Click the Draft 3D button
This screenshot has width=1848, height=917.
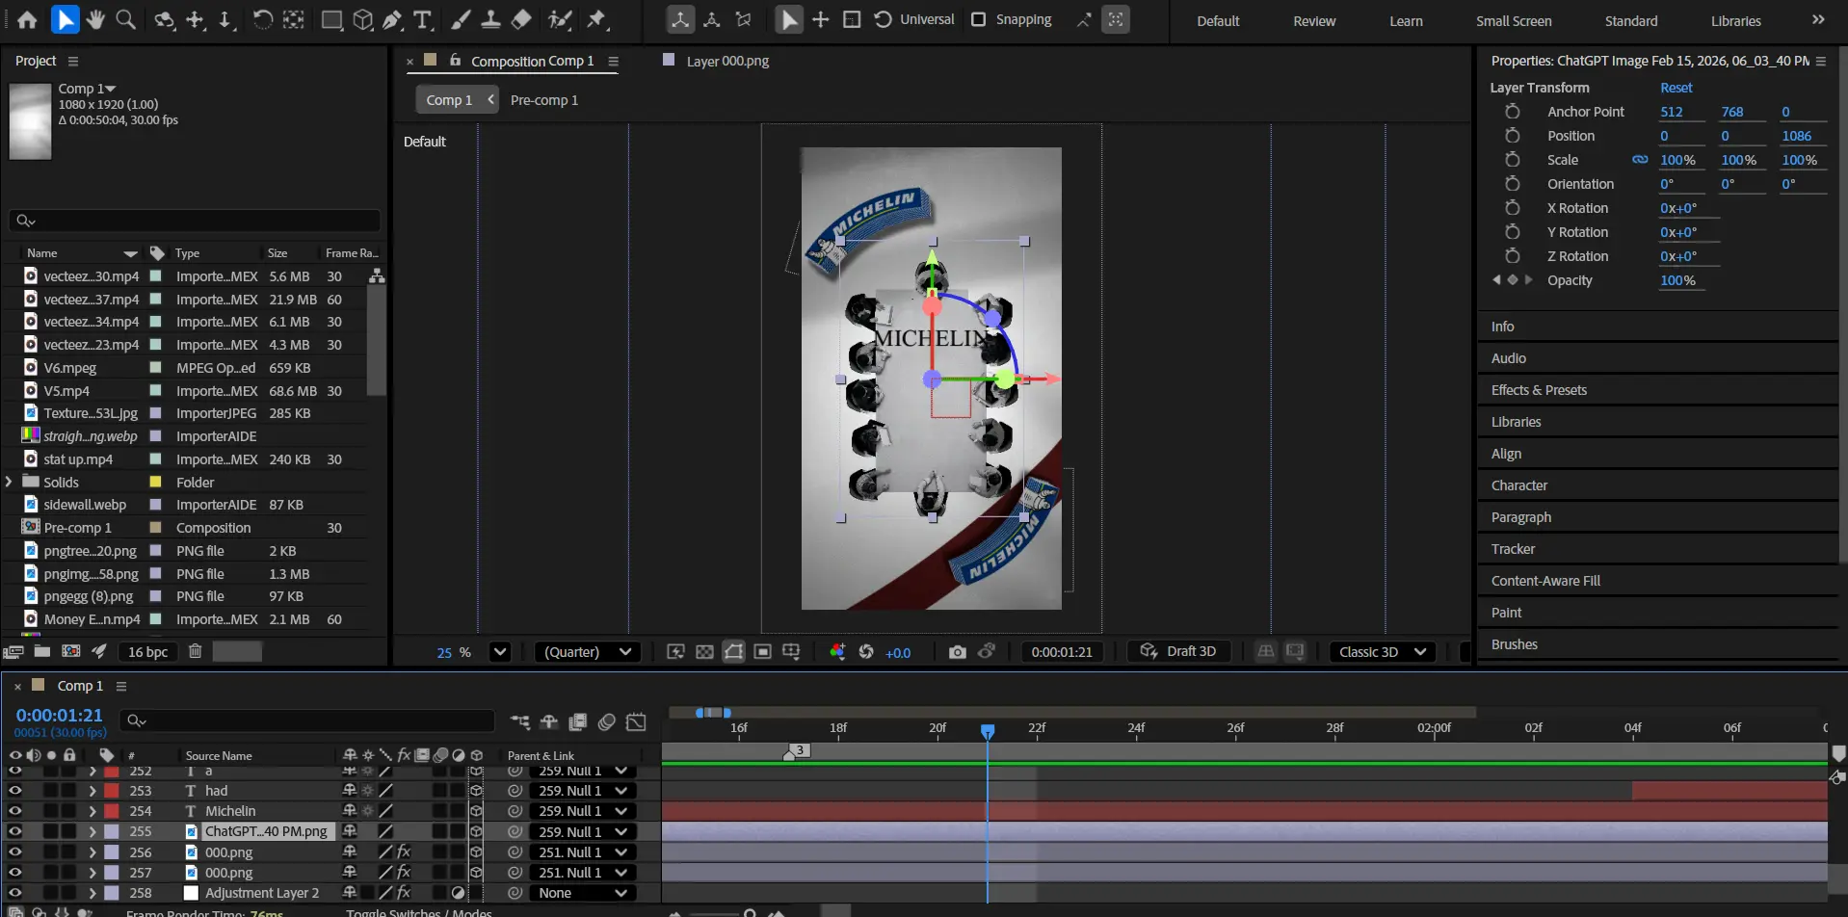pos(1178,651)
